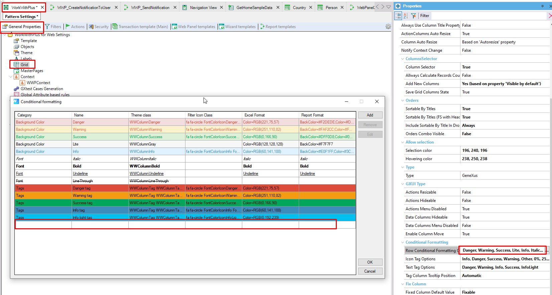Viewport: 552px width, 295px height.
Task: Select the Success Background Color row
Action: 185,137
